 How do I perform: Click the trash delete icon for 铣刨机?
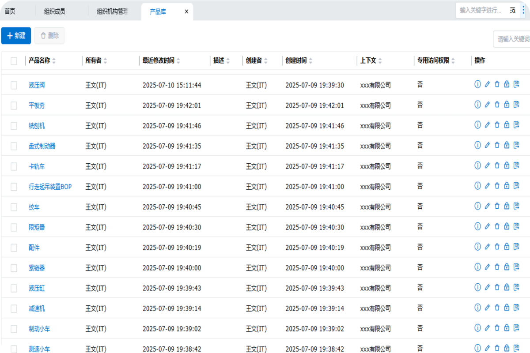[x=497, y=125]
